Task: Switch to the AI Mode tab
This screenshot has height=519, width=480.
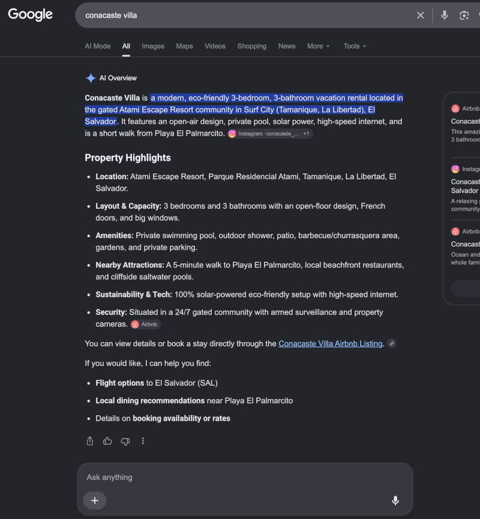Action: [x=98, y=46]
